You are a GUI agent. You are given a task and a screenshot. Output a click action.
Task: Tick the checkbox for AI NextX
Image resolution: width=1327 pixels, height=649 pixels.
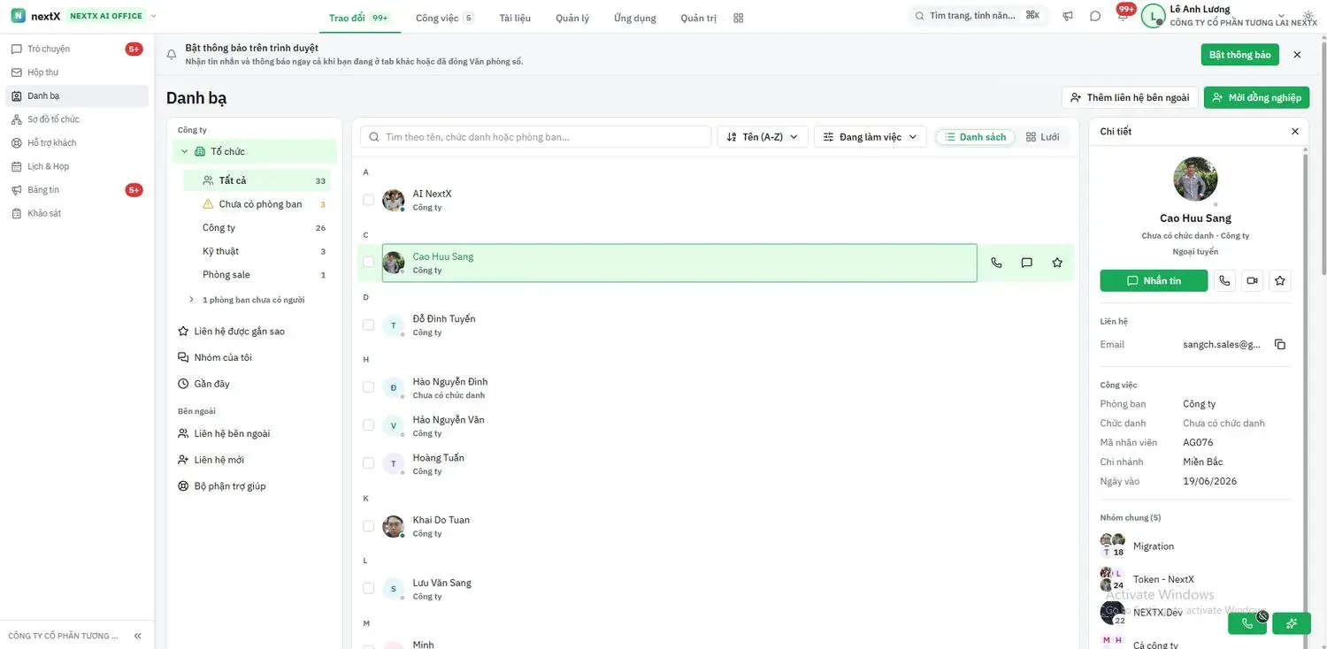(x=369, y=200)
